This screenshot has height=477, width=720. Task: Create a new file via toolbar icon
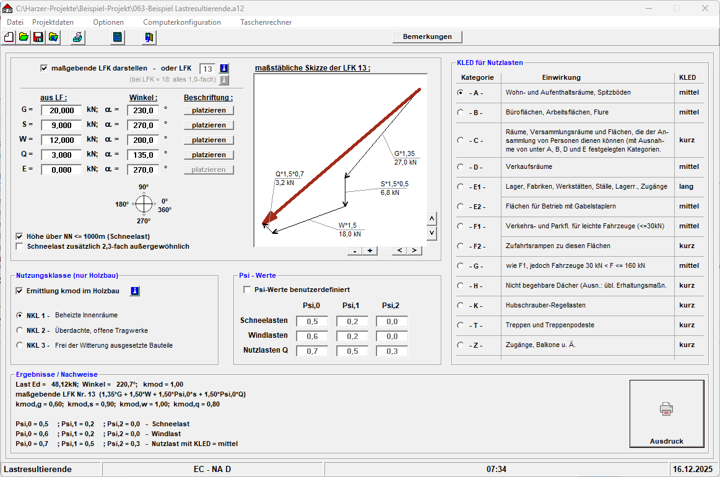coord(9,37)
